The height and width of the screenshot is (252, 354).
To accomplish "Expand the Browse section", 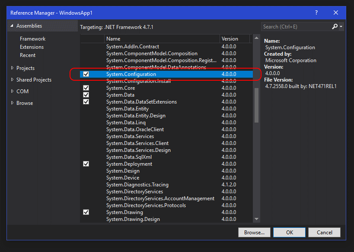I will click(12, 103).
